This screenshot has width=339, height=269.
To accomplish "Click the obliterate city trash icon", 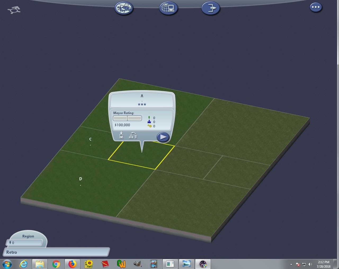I will [133, 135].
